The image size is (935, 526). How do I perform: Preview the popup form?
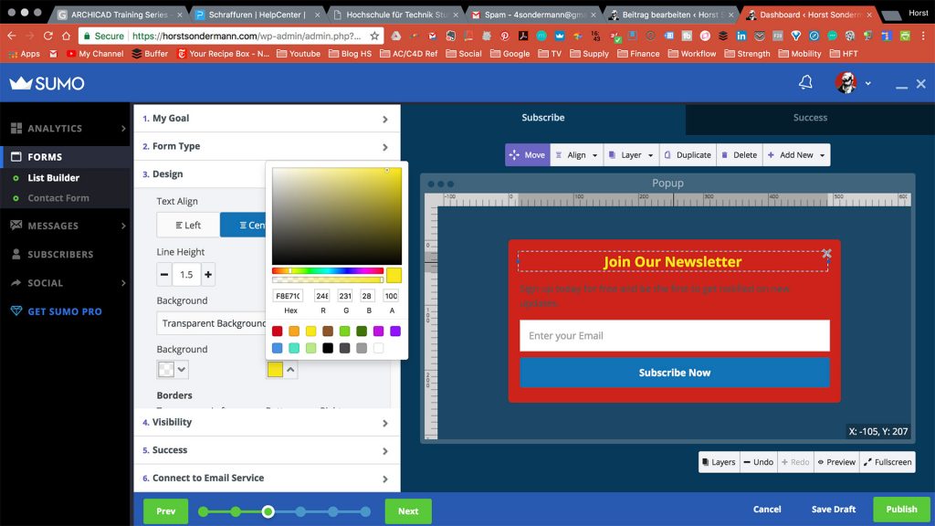coord(835,462)
